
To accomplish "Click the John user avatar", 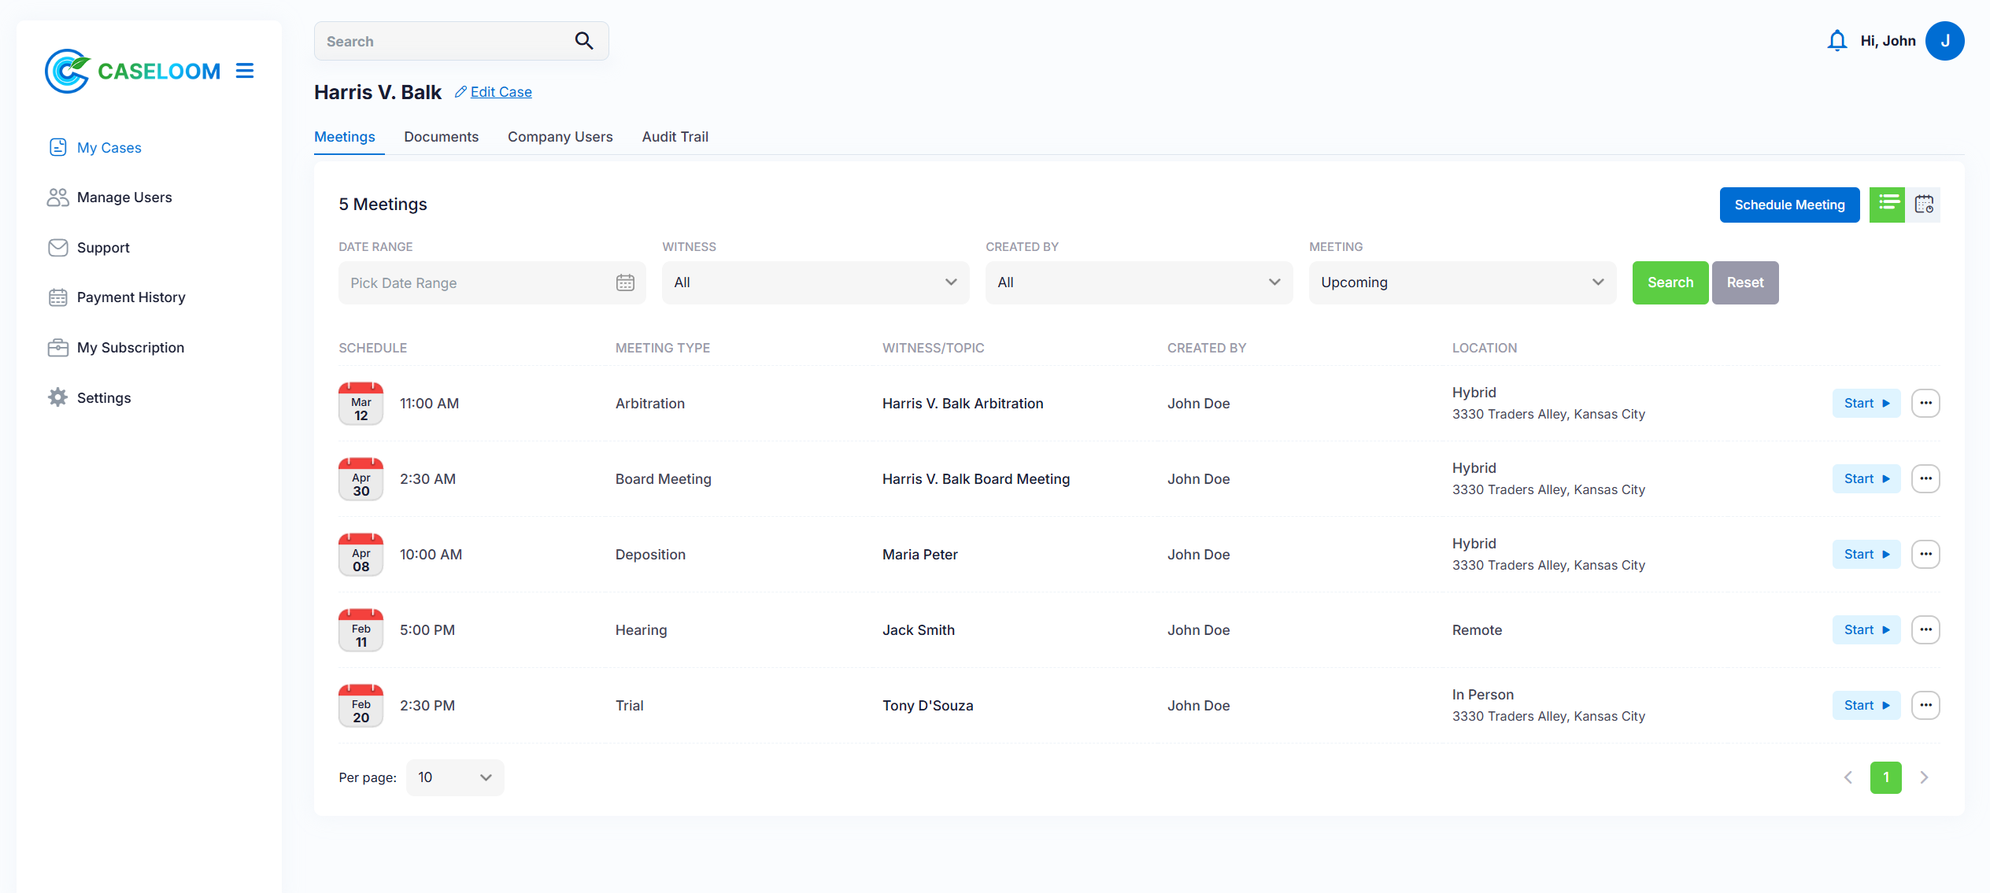I will 1944,41.
